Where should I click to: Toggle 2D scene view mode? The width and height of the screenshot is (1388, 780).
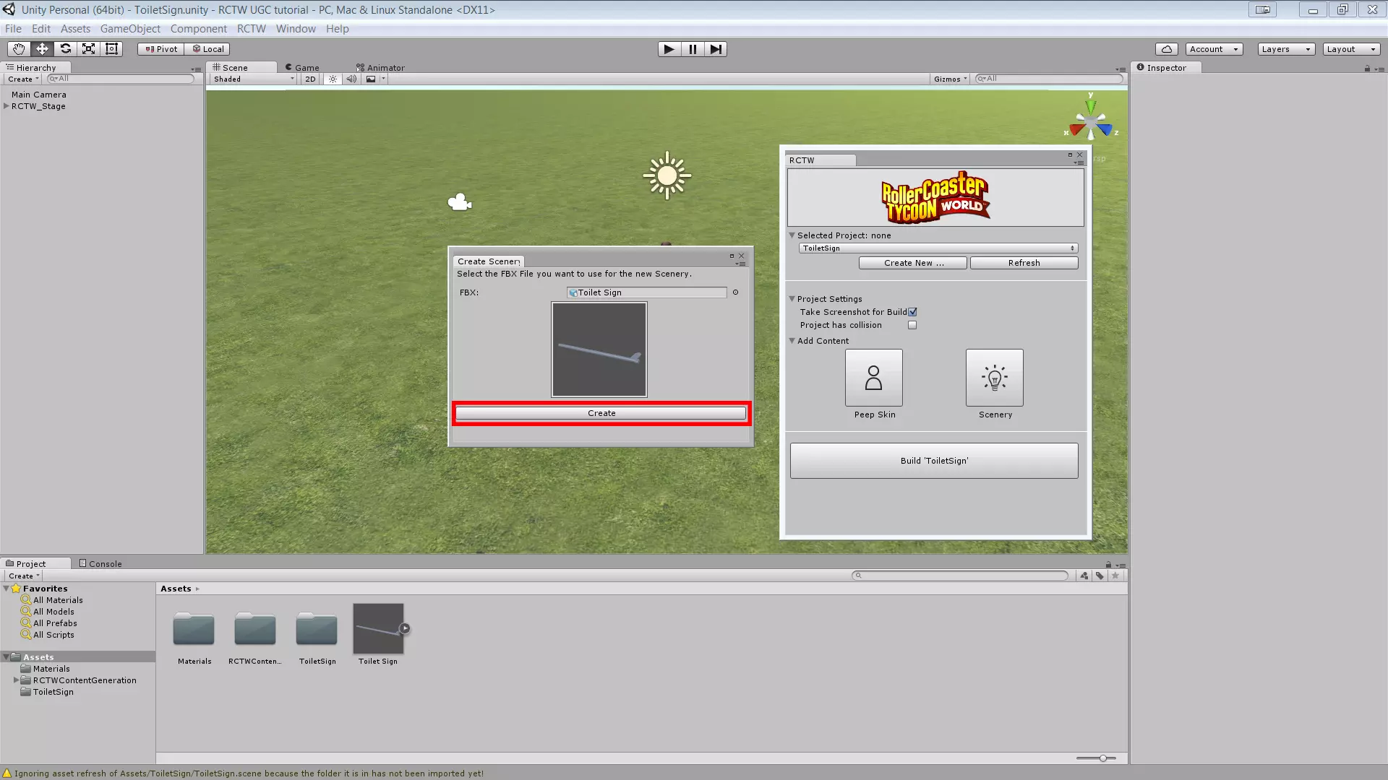[x=310, y=79]
